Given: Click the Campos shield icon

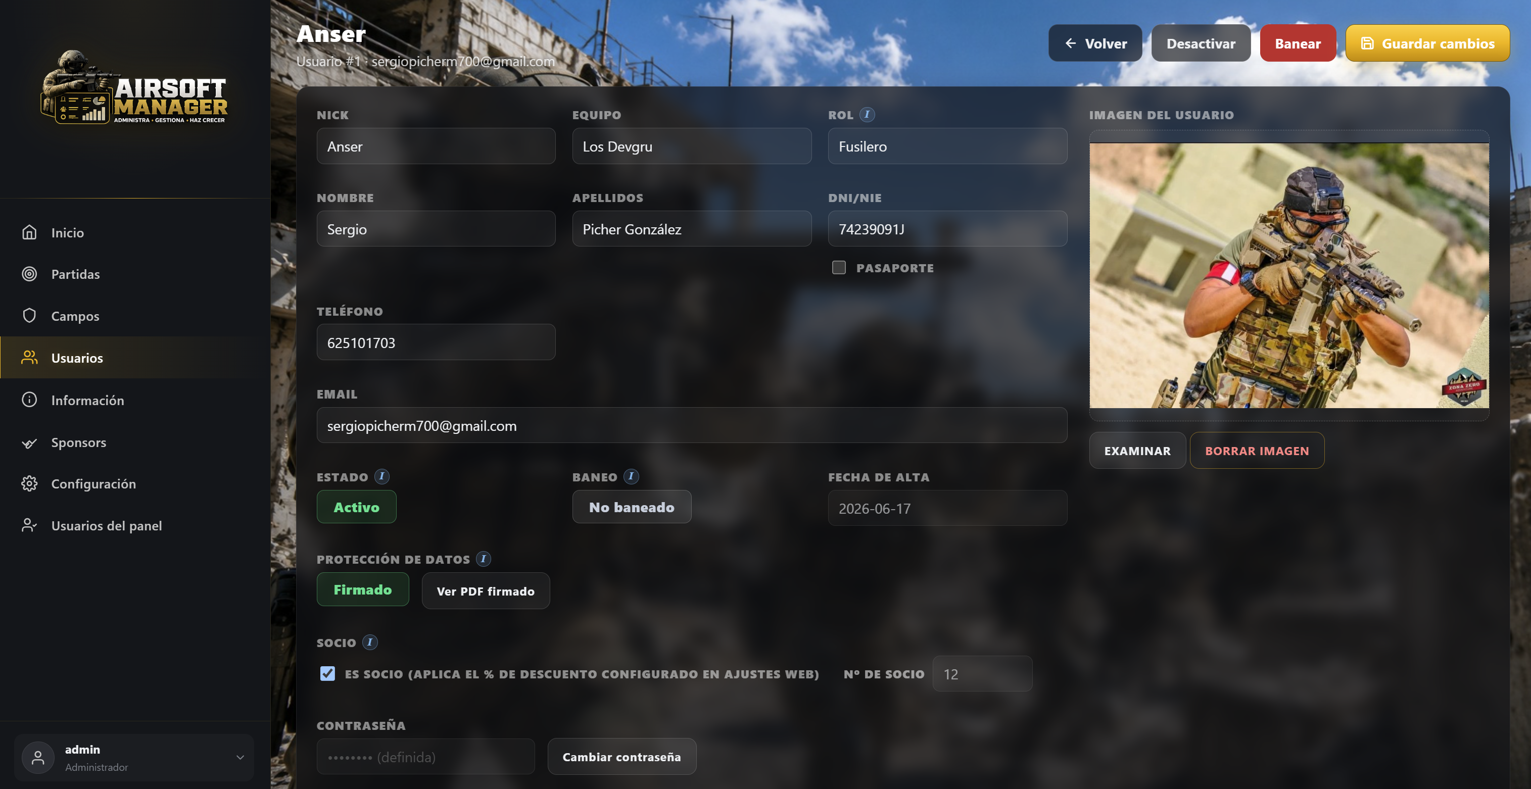Looking at the screenshot, I should [x=29, y=316].
